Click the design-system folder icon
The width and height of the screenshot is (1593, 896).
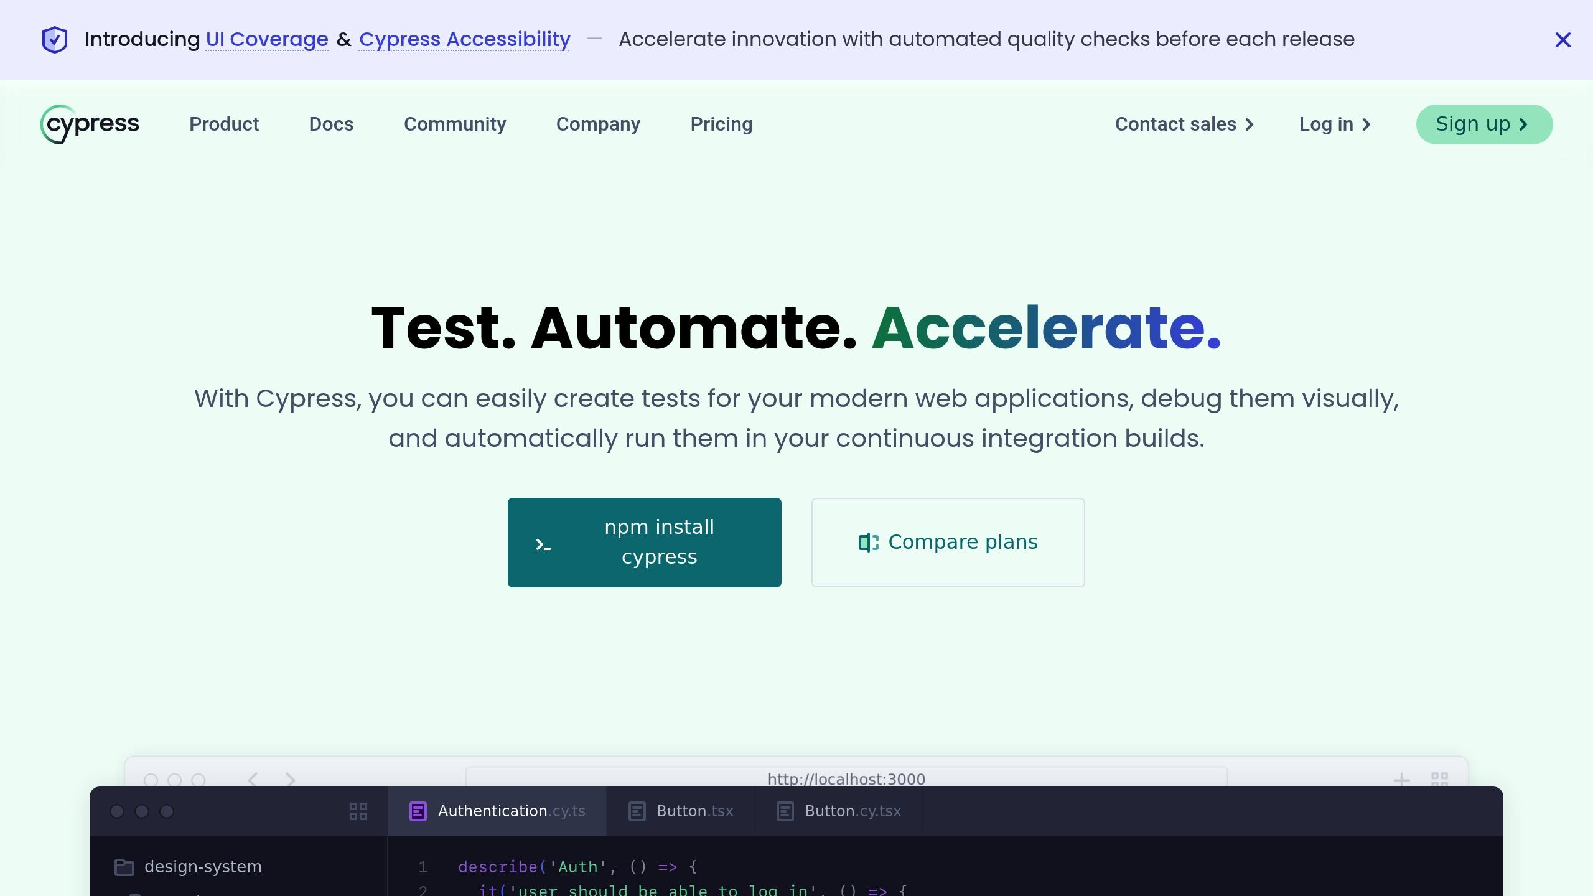click(x=124, y=867)
